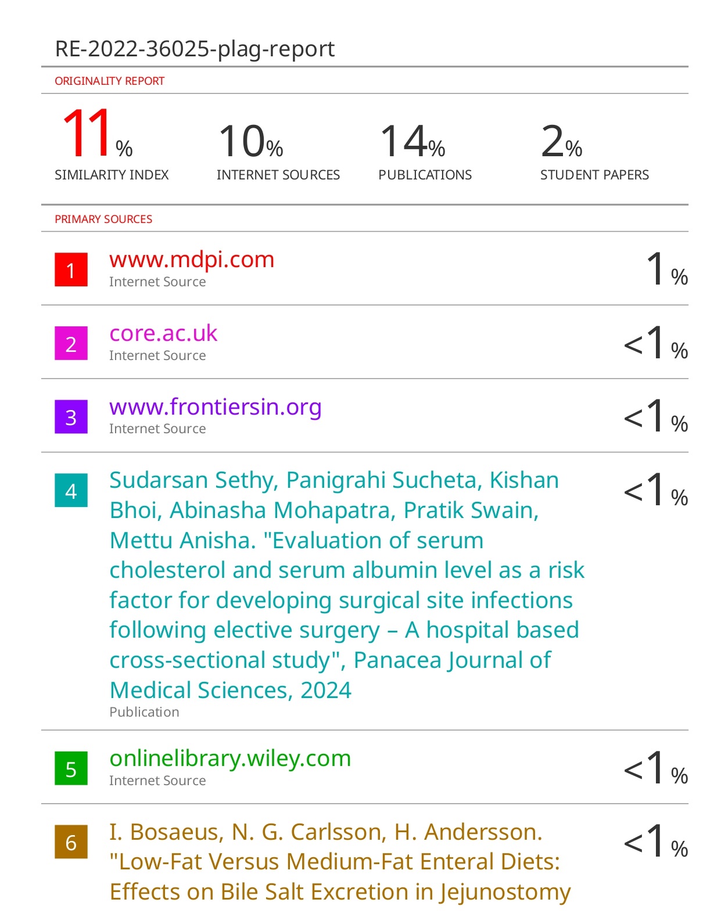The image size is (721, 917).
Task: Open the www.frontiersin.org source link
Action: [x=216, y=408]
